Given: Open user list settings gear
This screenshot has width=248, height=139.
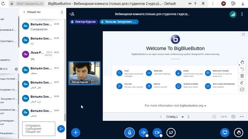Looking at the screenshot, I should click(x=16, y=69).
